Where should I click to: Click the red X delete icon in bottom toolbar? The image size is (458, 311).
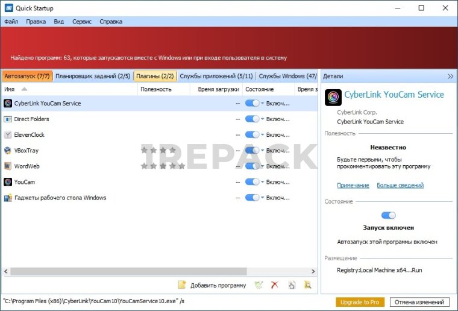(x=275, y=285)
